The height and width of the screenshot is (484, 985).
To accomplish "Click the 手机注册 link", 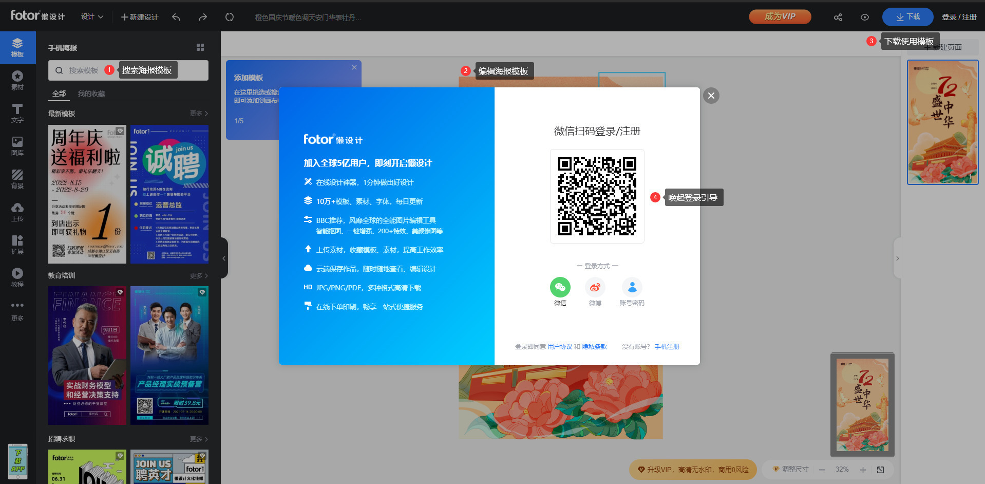I will [667, 347].
